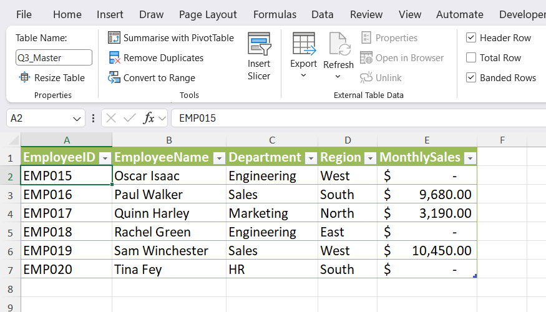The width and height of the screenshot is (546, 312).
Task: Click the Insert Function fx icon
Action: [x=149, y=119]
